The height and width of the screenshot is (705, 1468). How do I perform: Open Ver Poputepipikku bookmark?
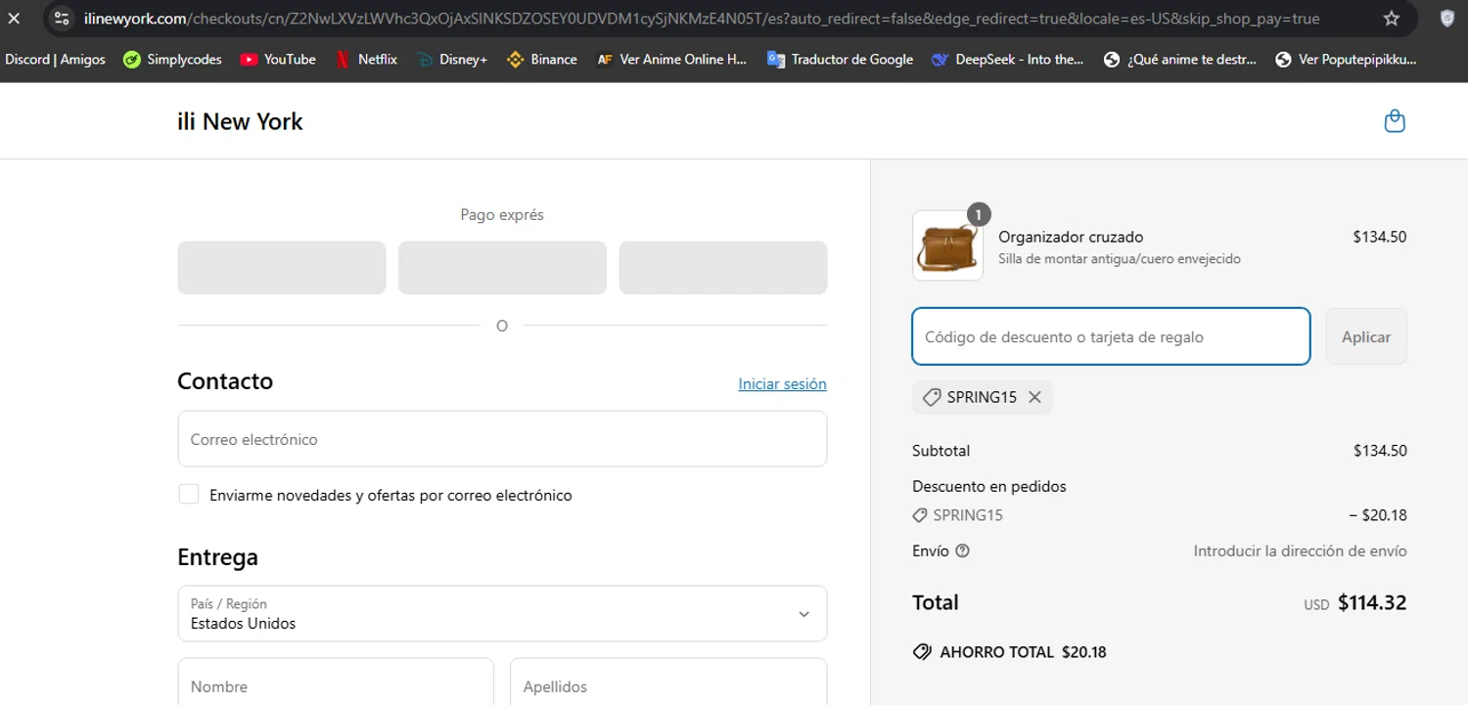(x=1347, y=60)
